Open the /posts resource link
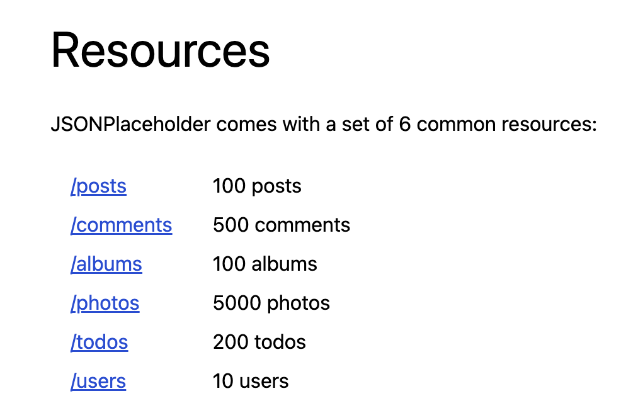Viewport: 626px width, 408px height. point(99,186)
